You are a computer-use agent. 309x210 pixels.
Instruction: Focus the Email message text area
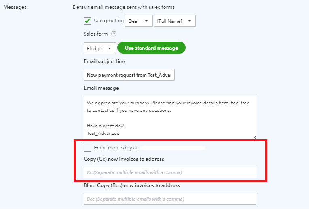pos(170,118)
